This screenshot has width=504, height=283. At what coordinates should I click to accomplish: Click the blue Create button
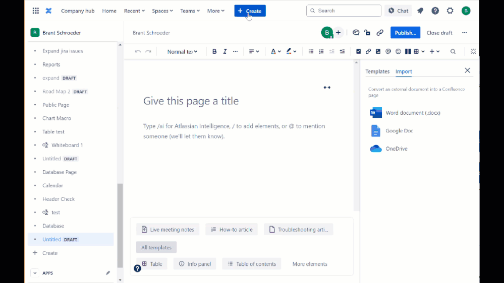(x=250, y=11)
